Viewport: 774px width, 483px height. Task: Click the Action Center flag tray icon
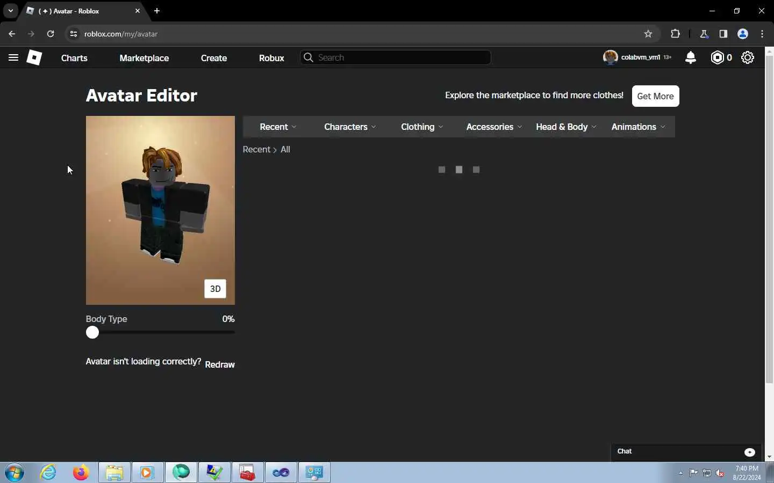[x=693, y=473]
